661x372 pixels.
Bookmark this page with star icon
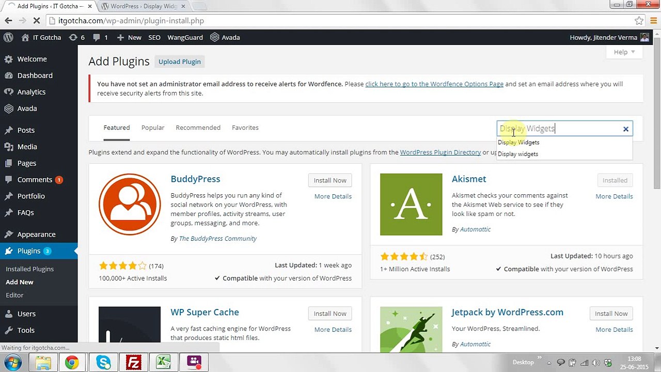pyautogui.click(x=639, y=21)
